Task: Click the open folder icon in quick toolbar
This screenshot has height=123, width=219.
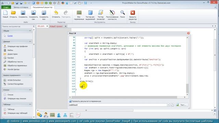Action: click(13, 3)
